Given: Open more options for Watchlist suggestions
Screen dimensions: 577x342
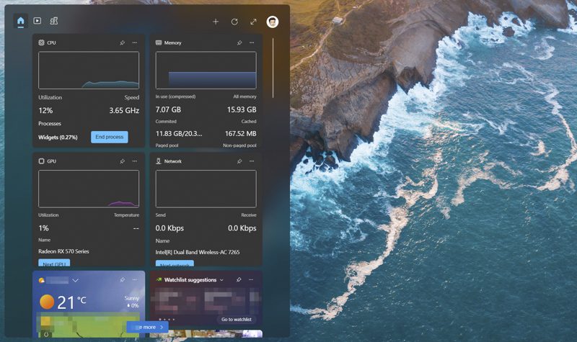Looking at the screenshot, I should coord(251,279).
